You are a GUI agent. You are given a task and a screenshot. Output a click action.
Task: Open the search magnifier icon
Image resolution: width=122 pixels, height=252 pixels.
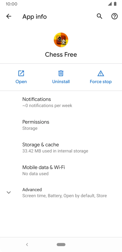click(x=99, y=16)
